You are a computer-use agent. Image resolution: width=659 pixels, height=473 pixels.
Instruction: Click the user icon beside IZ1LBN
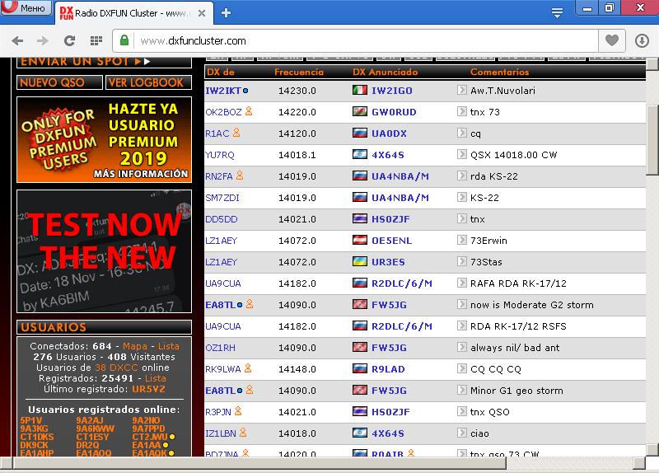tap(243, 433)
